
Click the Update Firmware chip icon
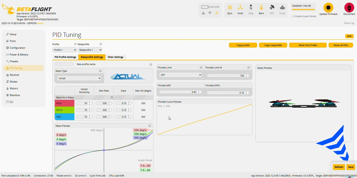pyautogui.click(x=328, y=8)
